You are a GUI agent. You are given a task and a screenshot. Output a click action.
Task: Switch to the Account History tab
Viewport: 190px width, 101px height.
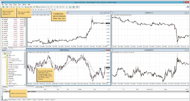(12, 99)
